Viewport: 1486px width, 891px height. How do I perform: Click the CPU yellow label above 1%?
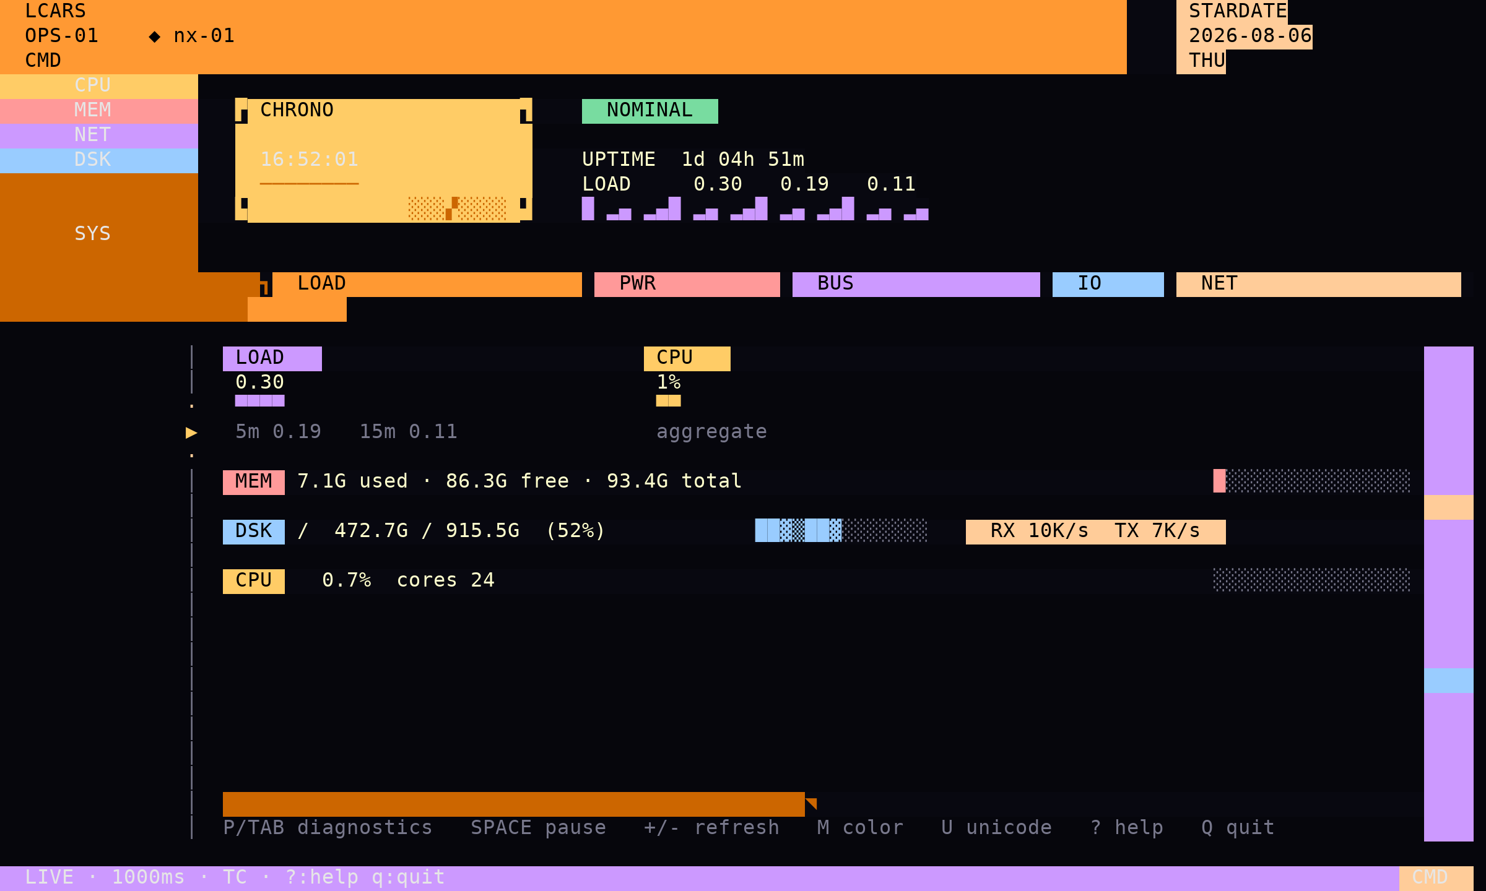[x=687, y=358]
